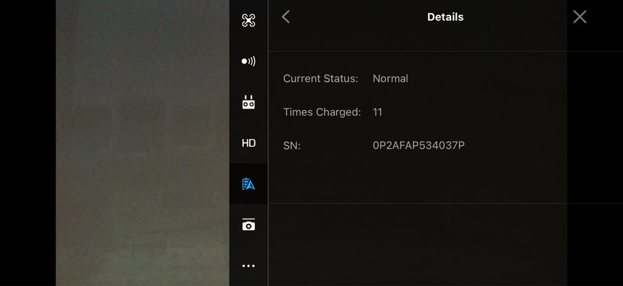Open the visual navigation sensing settings
This screenshot has width=623, height=286.
249,61
